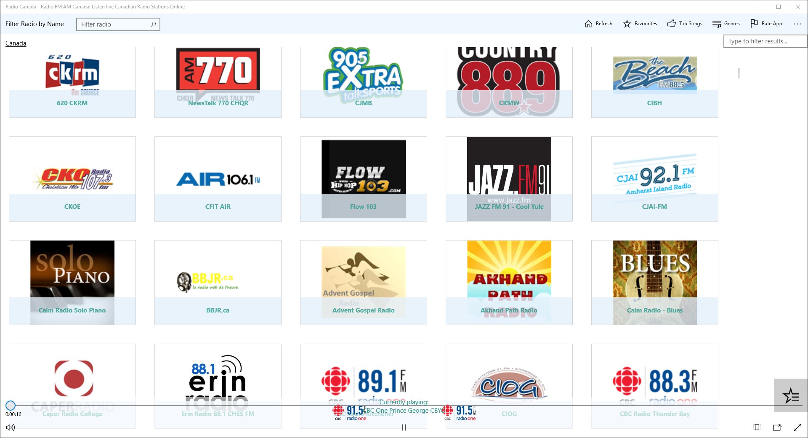Click the zoom aspect ratio icon
The width and height of the screenshot is (808, 438).
point(757,427)
